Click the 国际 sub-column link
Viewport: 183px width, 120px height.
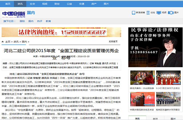22,21
